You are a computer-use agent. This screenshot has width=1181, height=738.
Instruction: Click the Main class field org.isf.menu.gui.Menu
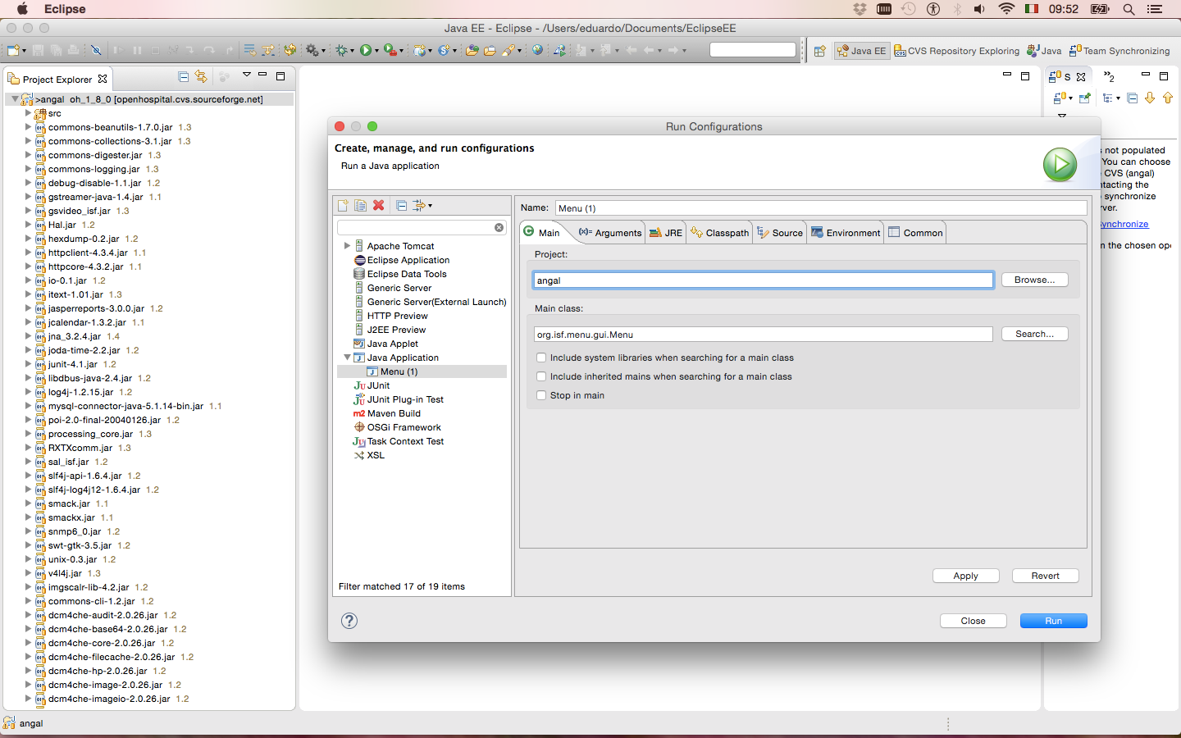763,335
